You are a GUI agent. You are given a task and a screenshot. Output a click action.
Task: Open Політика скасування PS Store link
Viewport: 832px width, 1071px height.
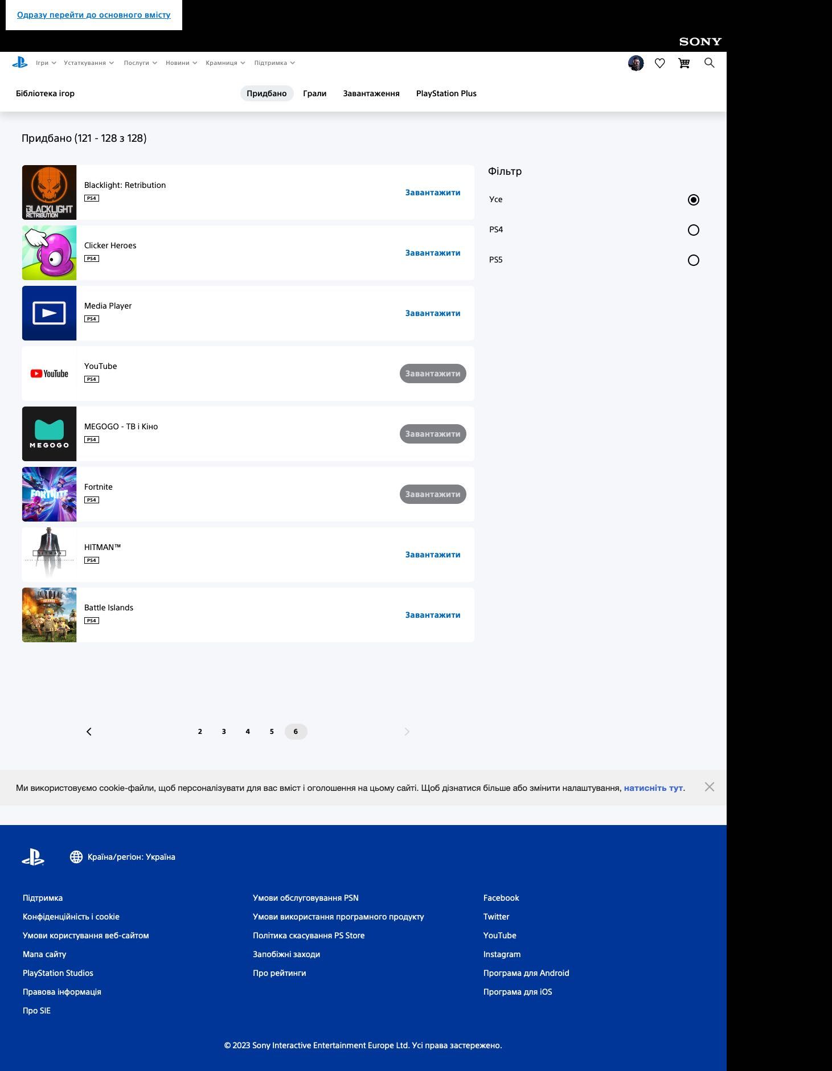coord(309,935)
